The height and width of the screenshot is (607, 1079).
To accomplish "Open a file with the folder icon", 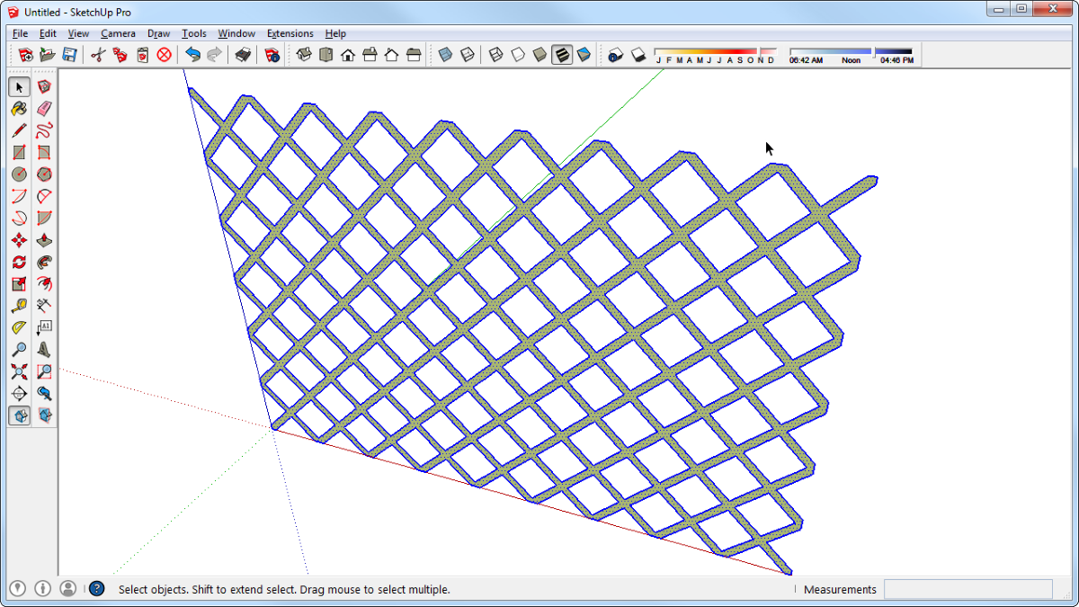I will coord(48,55).
